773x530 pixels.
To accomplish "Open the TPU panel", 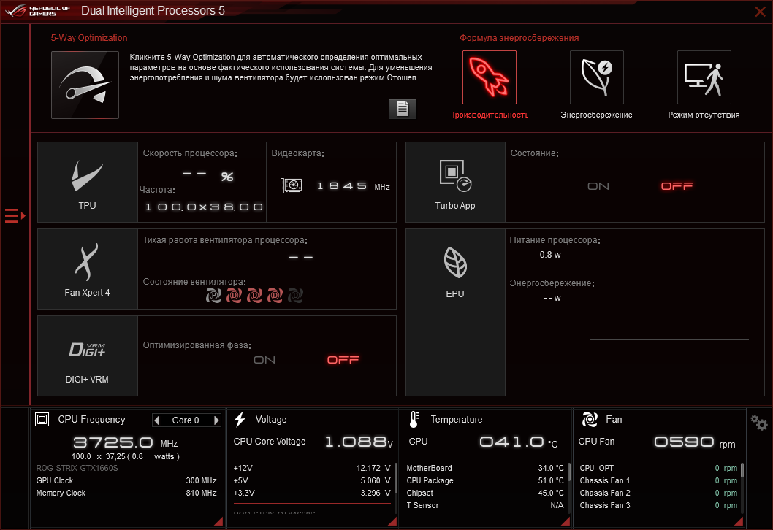I will (x=87, y=183).
